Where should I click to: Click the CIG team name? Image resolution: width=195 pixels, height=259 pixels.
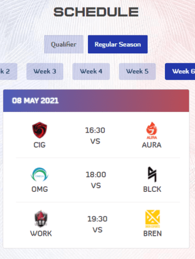[40, 145]
